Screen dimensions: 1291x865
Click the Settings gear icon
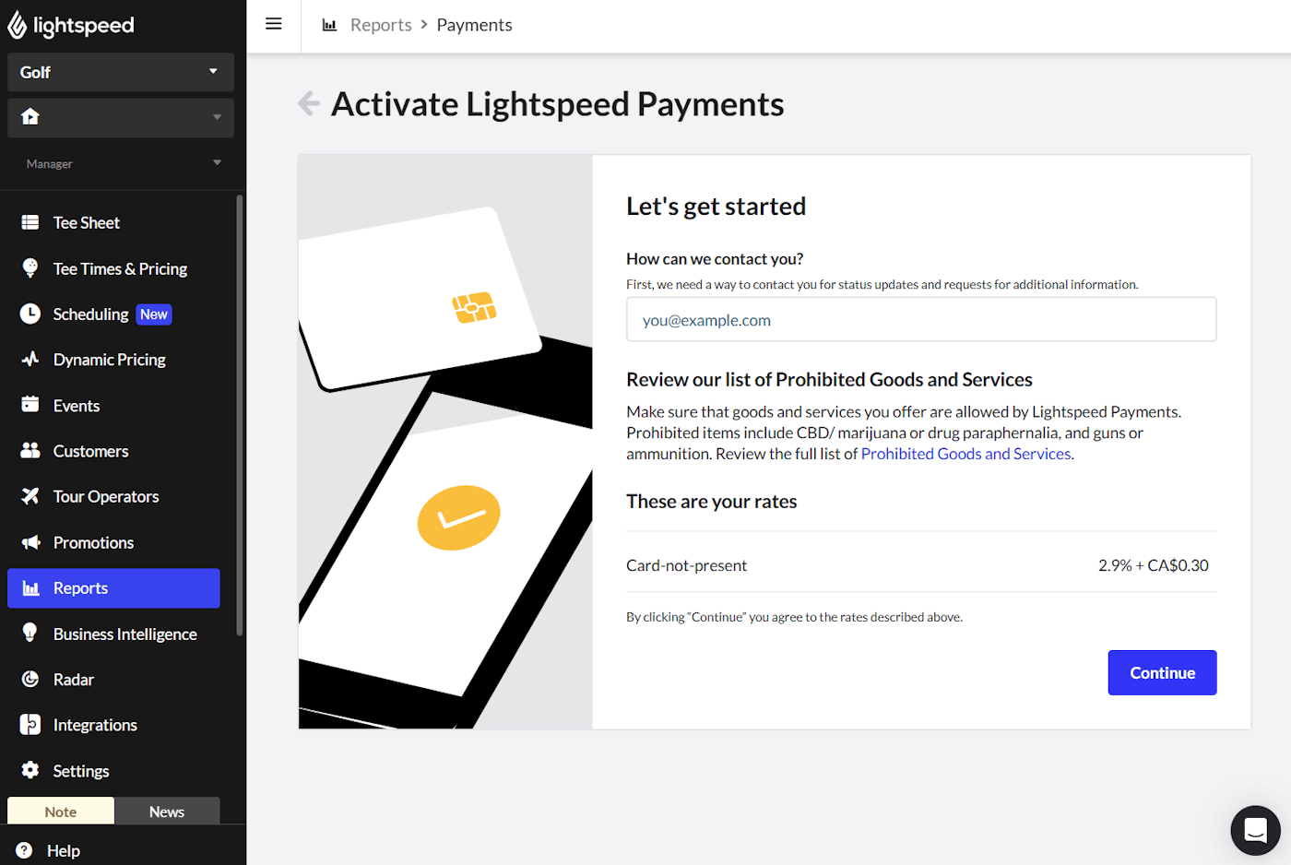[30, 770]
